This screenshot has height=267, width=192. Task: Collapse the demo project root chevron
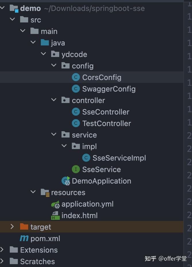click(2, 8)
